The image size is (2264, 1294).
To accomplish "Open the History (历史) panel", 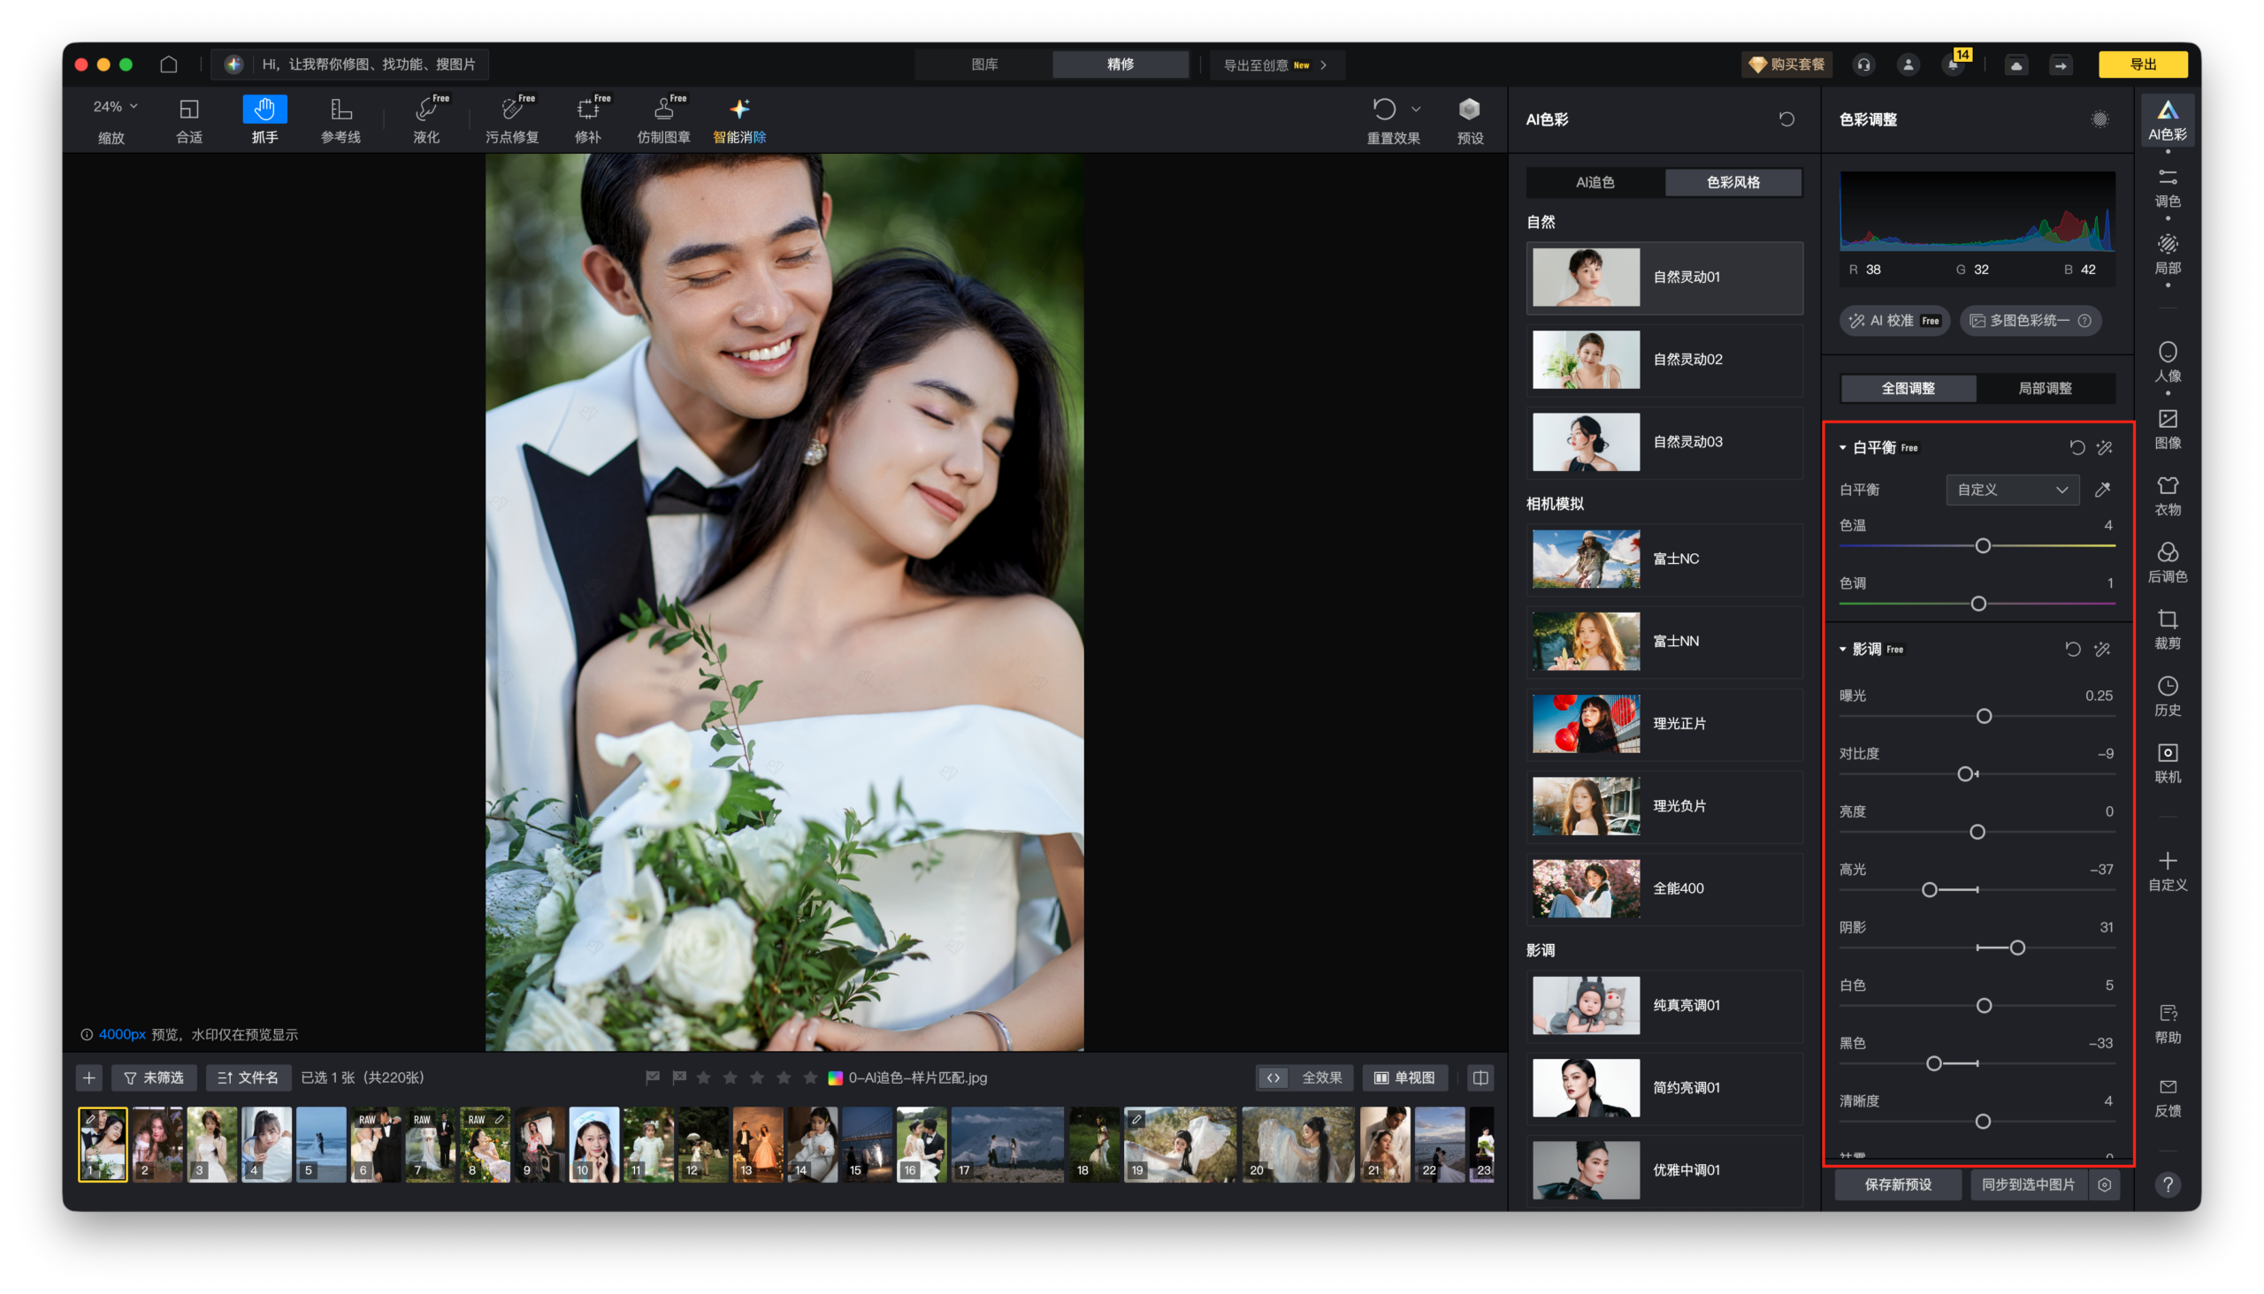I will click(2167, 695).
